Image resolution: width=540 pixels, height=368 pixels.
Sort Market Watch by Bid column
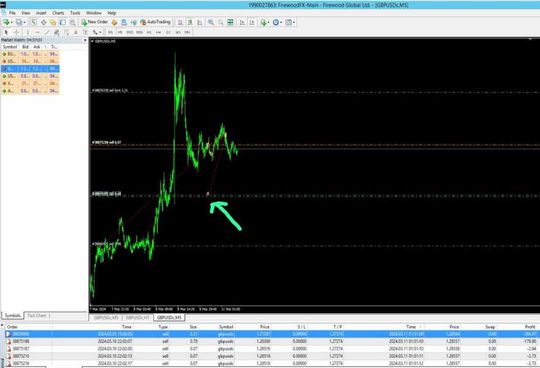(x=26, y=47)
